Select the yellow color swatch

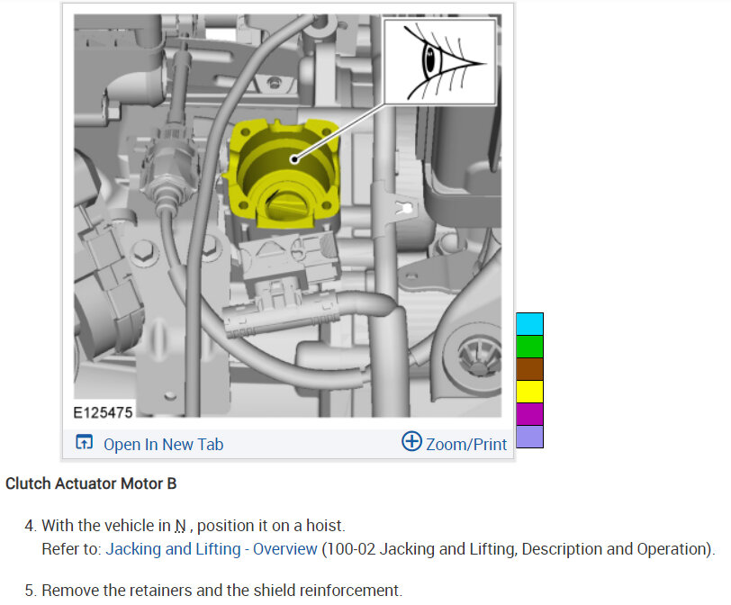coord(529,392)
